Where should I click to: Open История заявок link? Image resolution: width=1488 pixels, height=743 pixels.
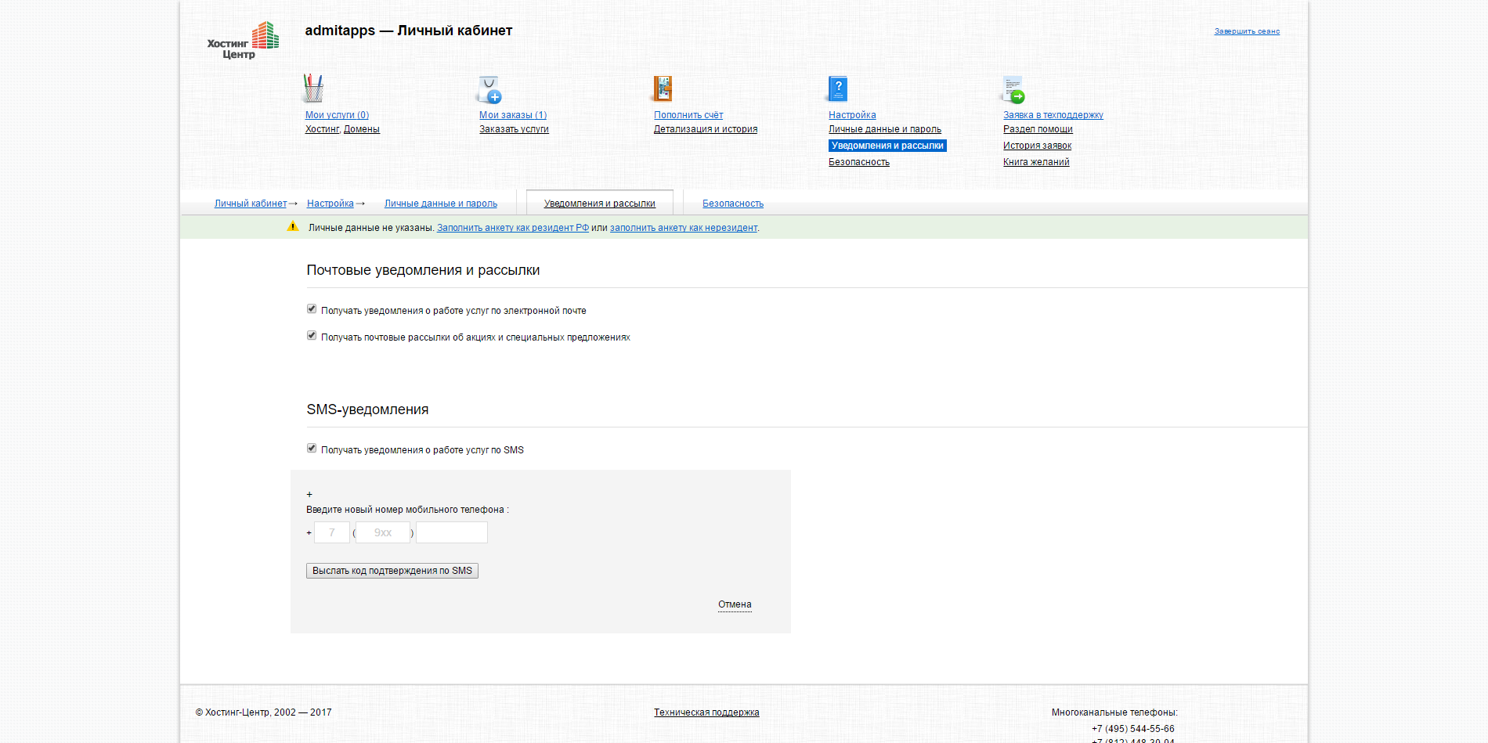1037,146
